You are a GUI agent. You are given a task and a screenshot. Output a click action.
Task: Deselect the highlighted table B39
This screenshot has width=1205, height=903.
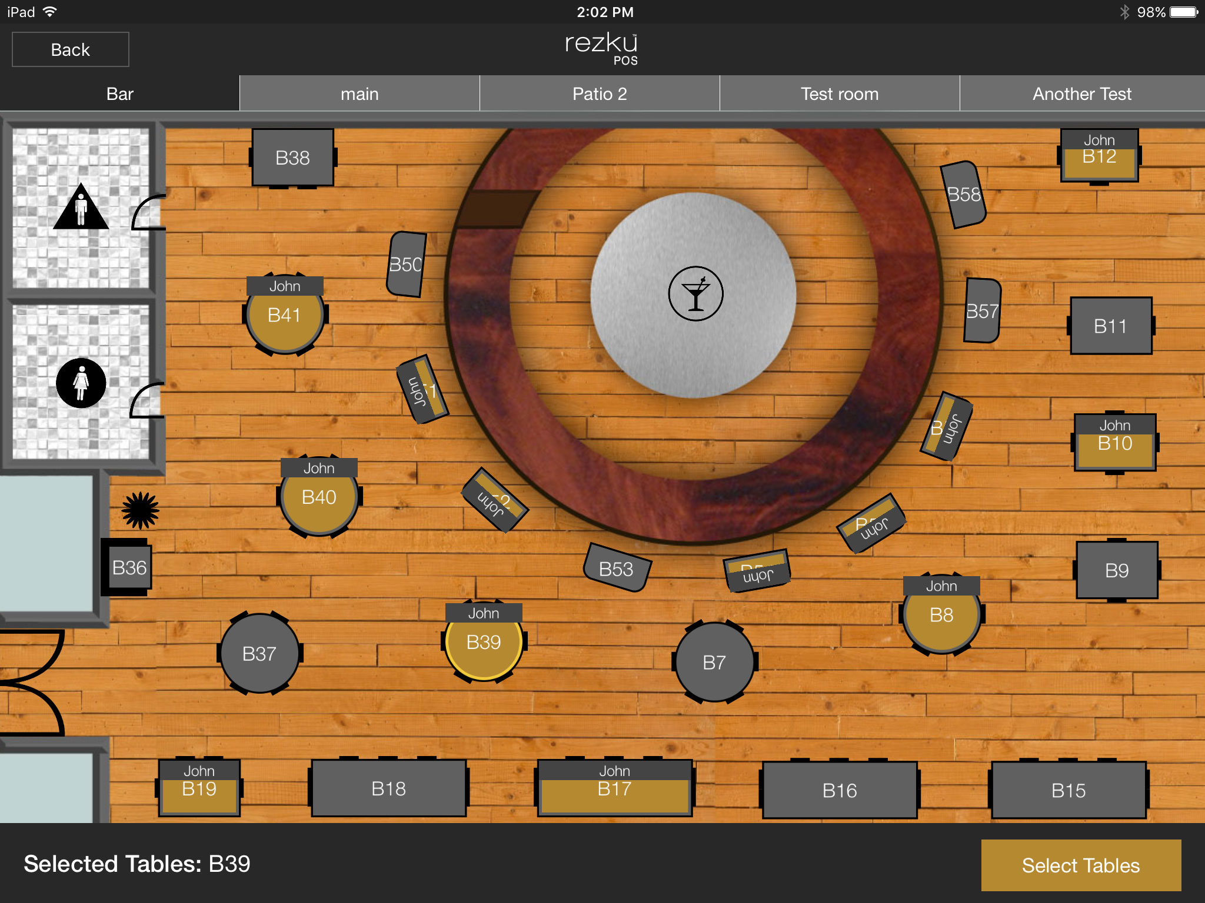484,642
